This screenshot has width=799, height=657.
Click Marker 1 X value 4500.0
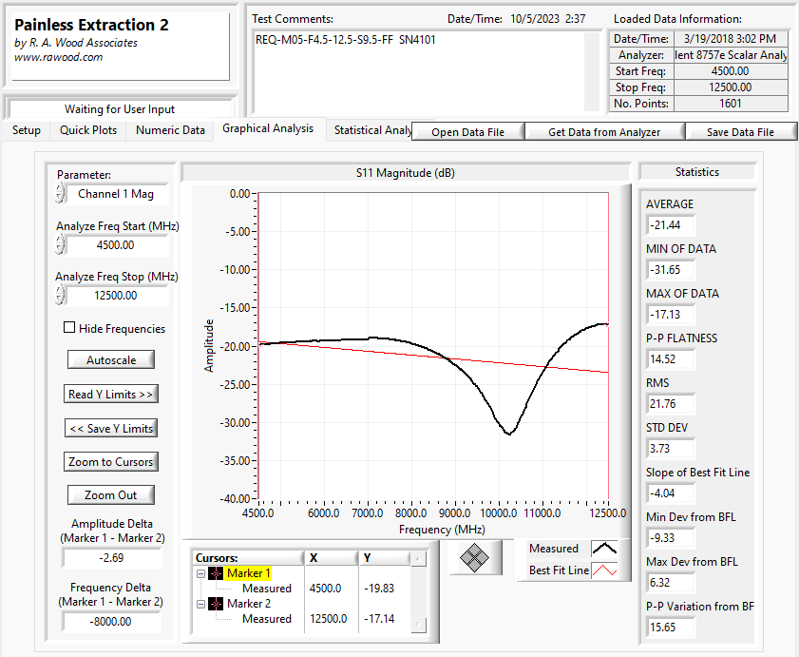point(325,589)
